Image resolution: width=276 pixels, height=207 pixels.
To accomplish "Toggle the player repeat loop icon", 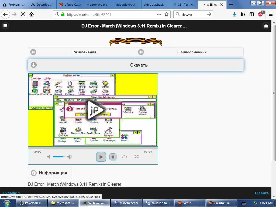I will pos(124,157).
